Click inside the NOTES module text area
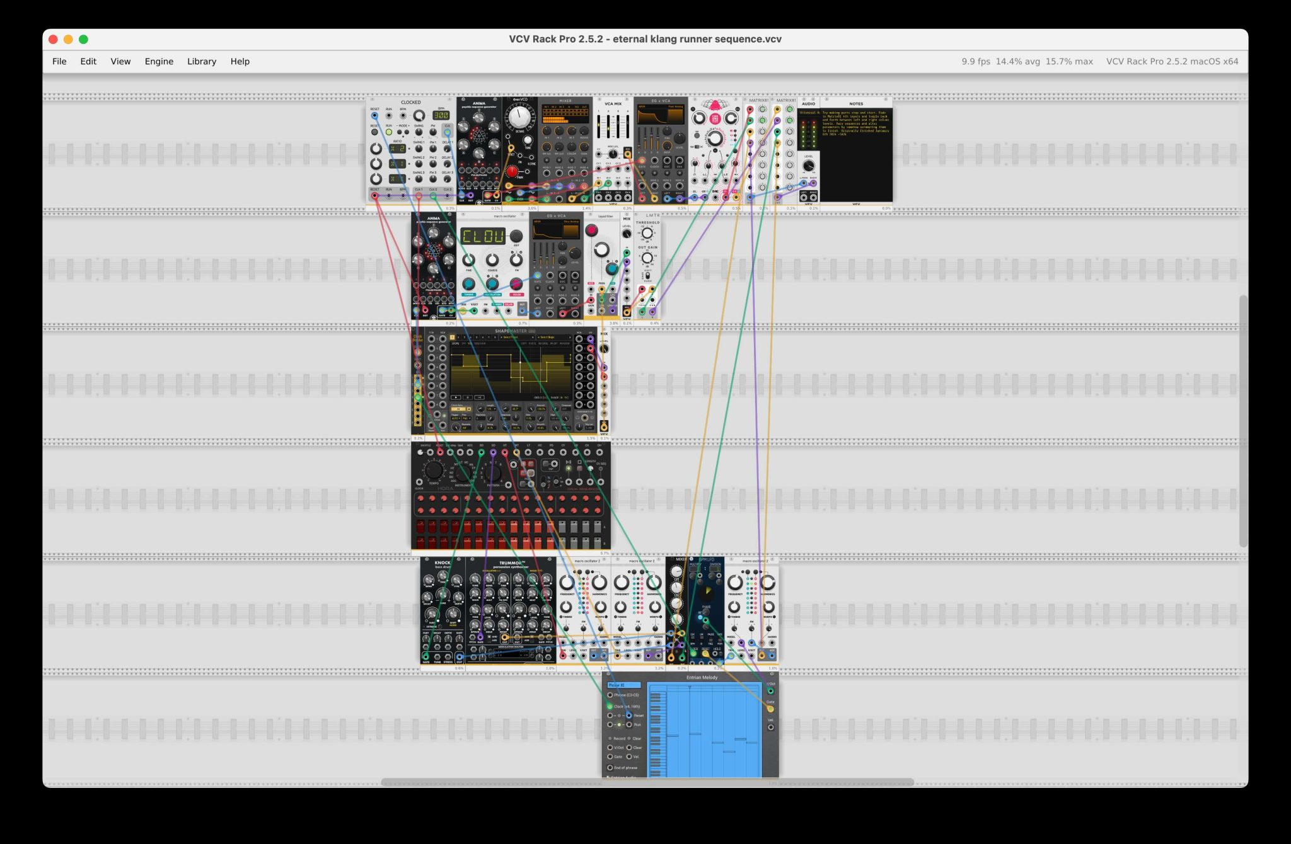This screenshot has height=844, width=1291. [857, 155]
